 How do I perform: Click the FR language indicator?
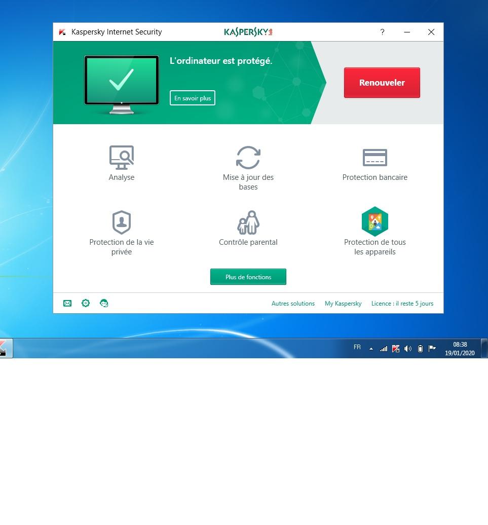click(357, 347)
